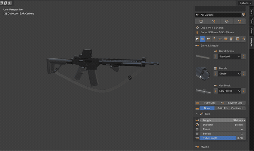Toggle the Tube Mag option
254x151 pixels.
pyautogui.click(x=208, y=103)
